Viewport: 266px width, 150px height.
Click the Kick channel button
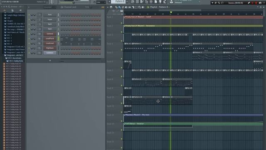tap(50, 15)
